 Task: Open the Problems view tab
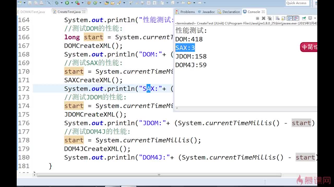coord(185,12)
